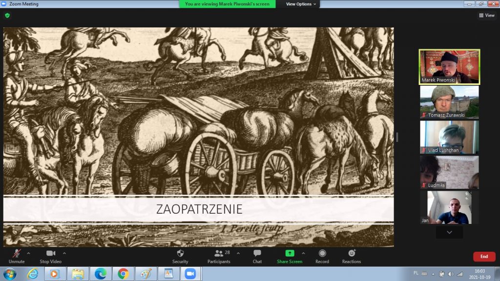Click the green Share Screen icon
The image size is (500, 281).
[290, 253]
